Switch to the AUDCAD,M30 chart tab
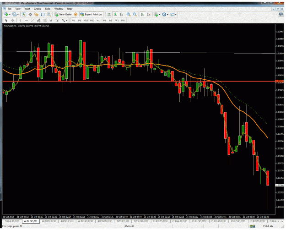The width and height of the screenshot is (286, 230). (x=86, y=221)
